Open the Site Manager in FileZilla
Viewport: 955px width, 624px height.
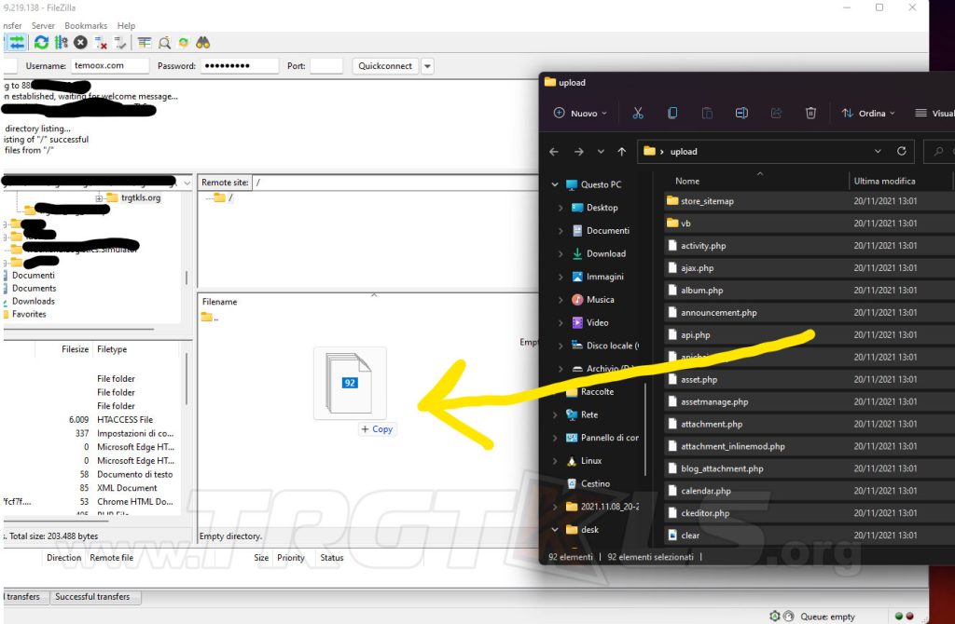point(15,42)
